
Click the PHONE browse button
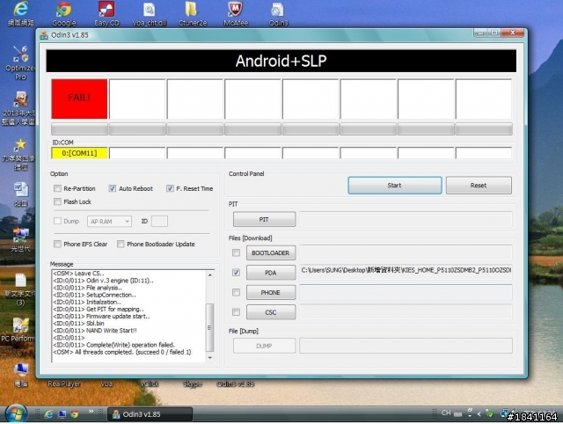click(271, 293)
